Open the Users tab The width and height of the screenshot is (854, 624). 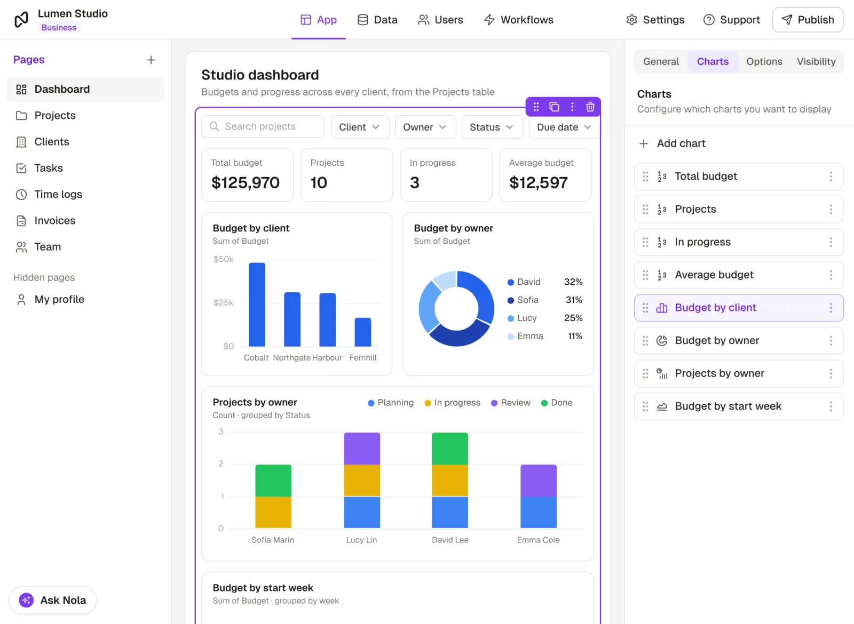[440, 20]
